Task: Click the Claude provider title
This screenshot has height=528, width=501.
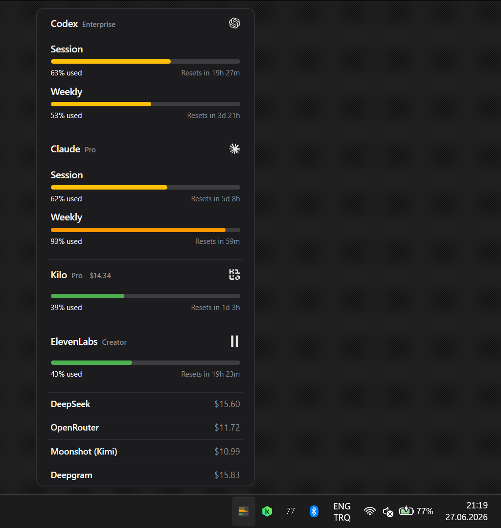Action: coord(65,149)
